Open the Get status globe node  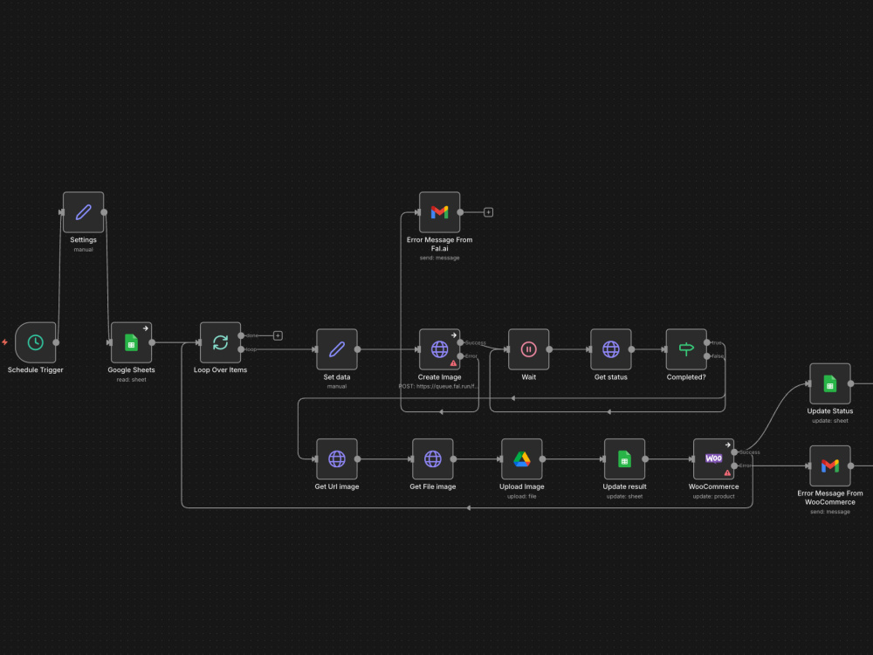click(611, 349)
